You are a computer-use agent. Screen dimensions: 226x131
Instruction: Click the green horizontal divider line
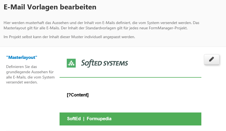pyautogui.click(x=130, y=77)
